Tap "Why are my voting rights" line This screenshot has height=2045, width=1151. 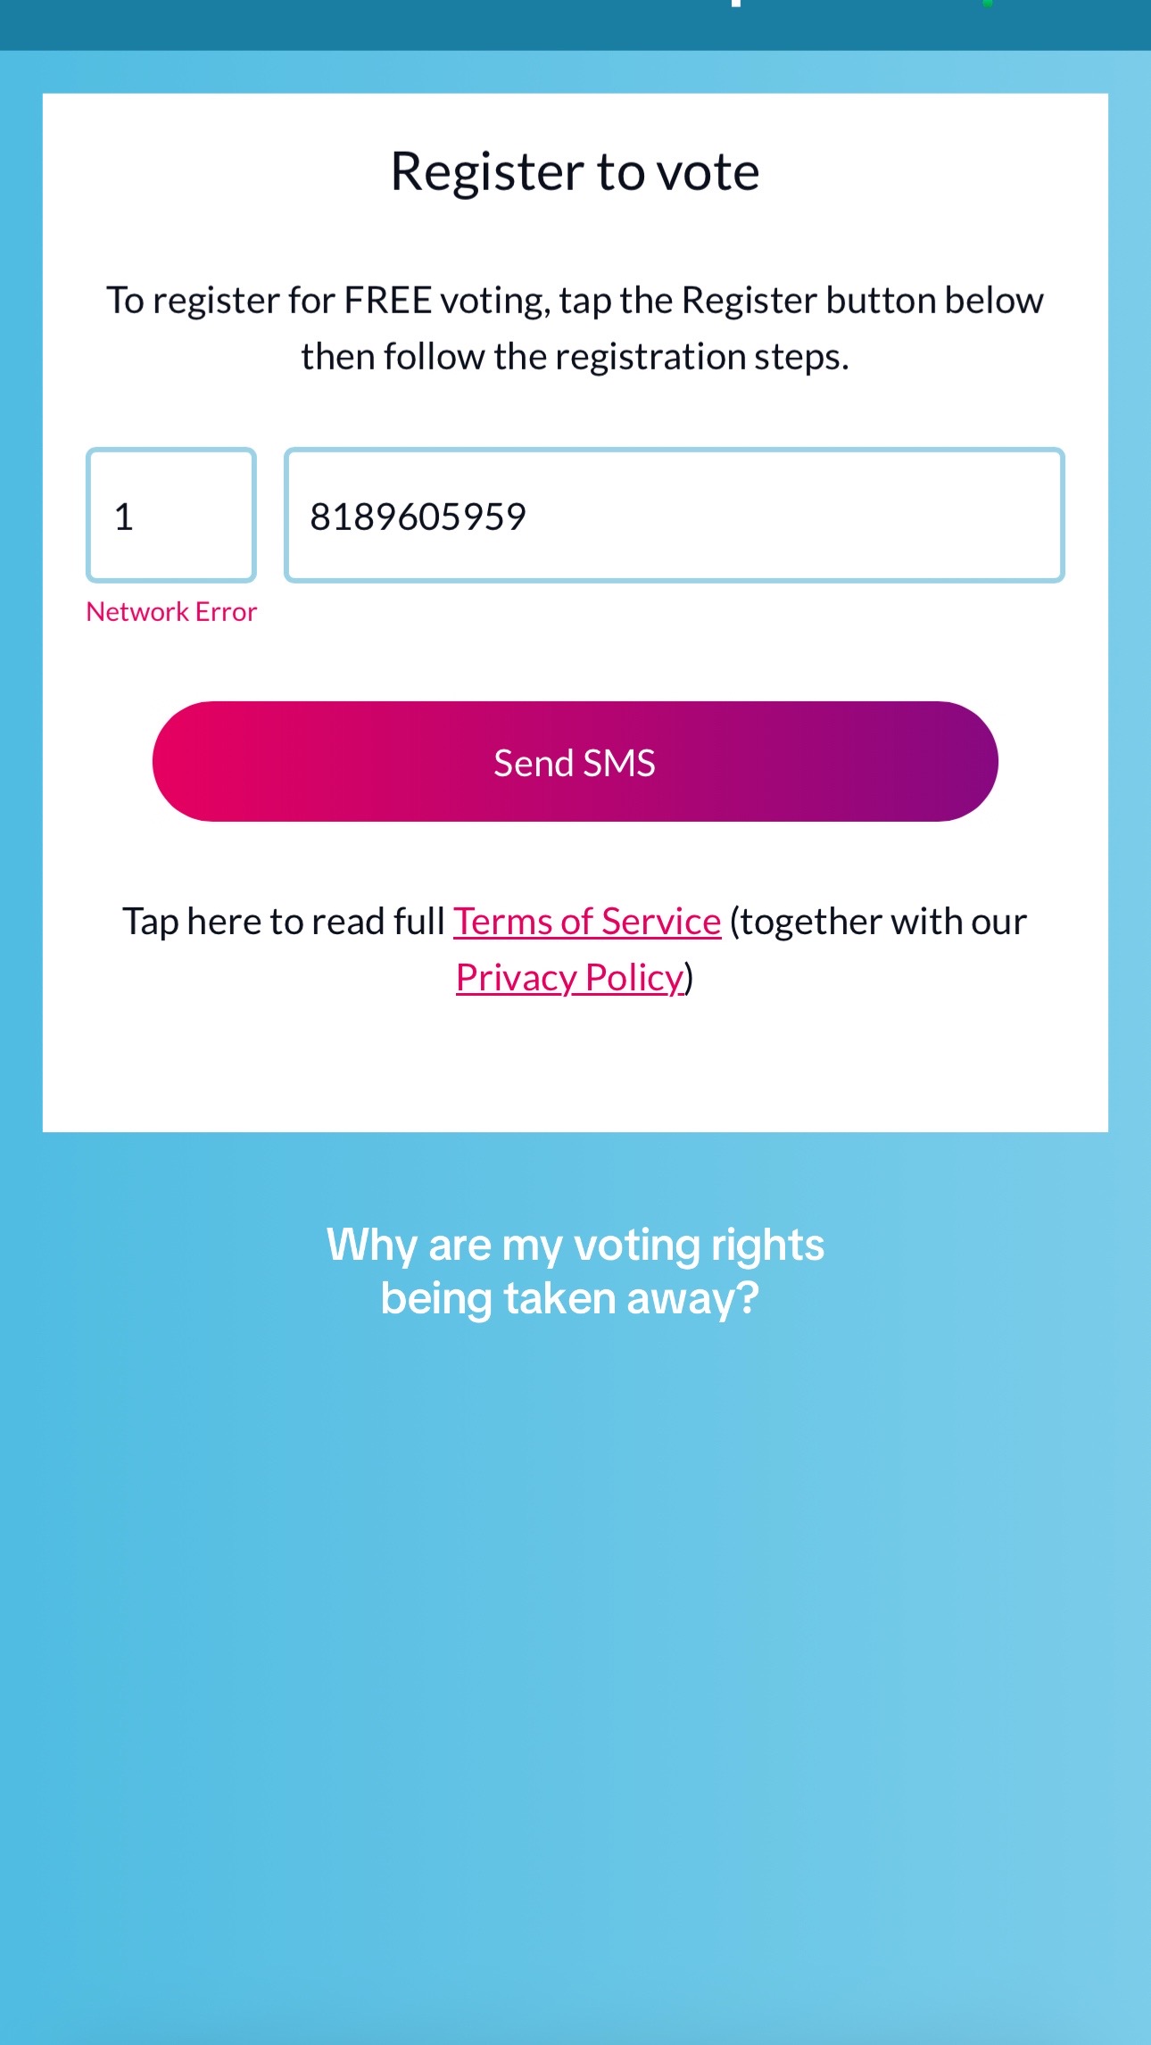[575, 1245]
